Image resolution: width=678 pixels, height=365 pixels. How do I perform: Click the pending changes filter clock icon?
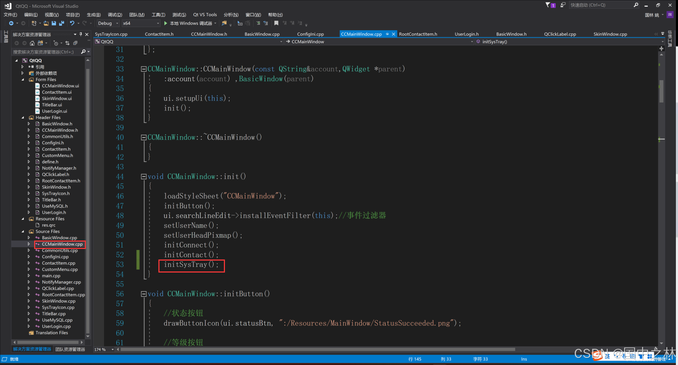point(56,43)
